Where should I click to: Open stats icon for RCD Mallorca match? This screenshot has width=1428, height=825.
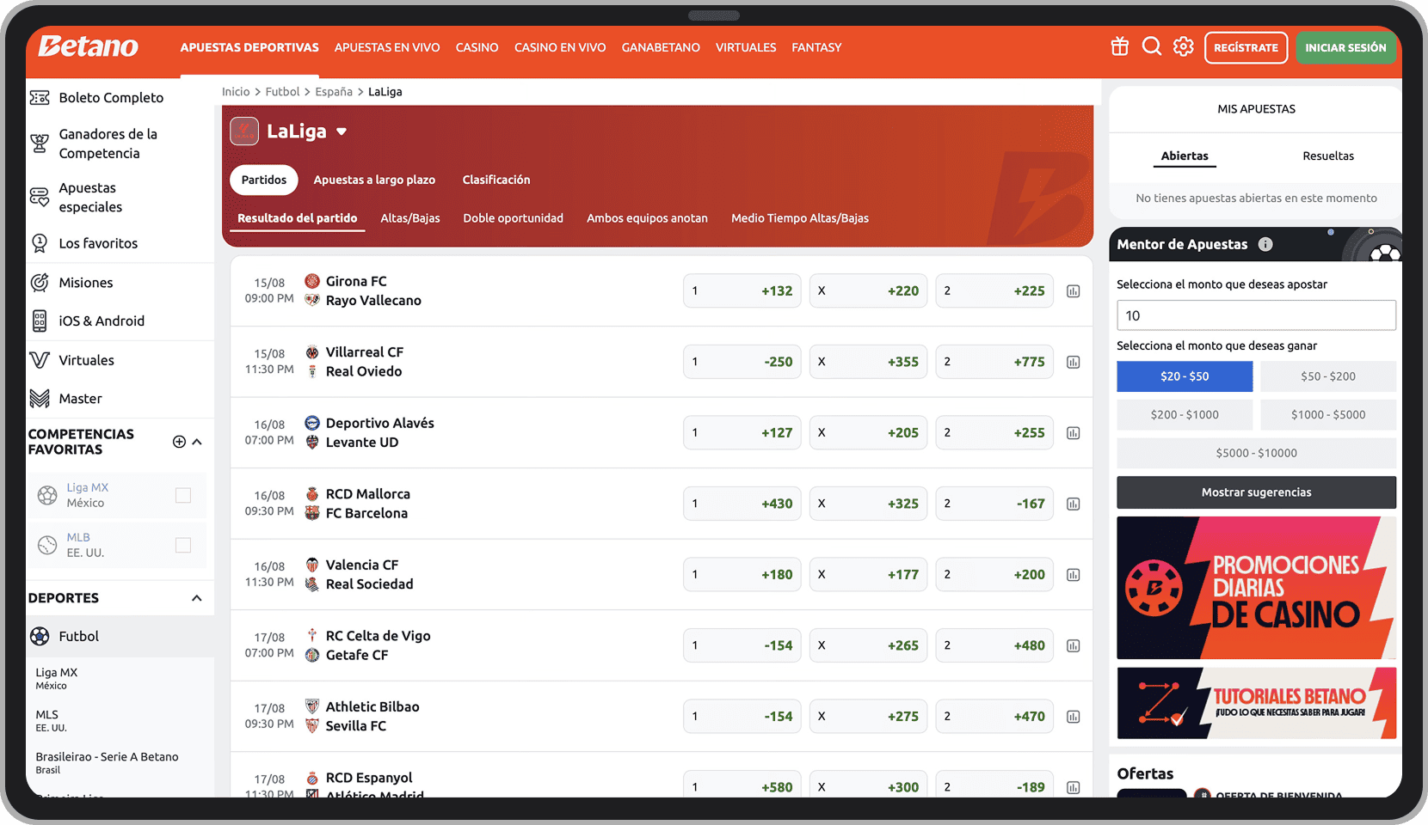(x=1073, y=504)
